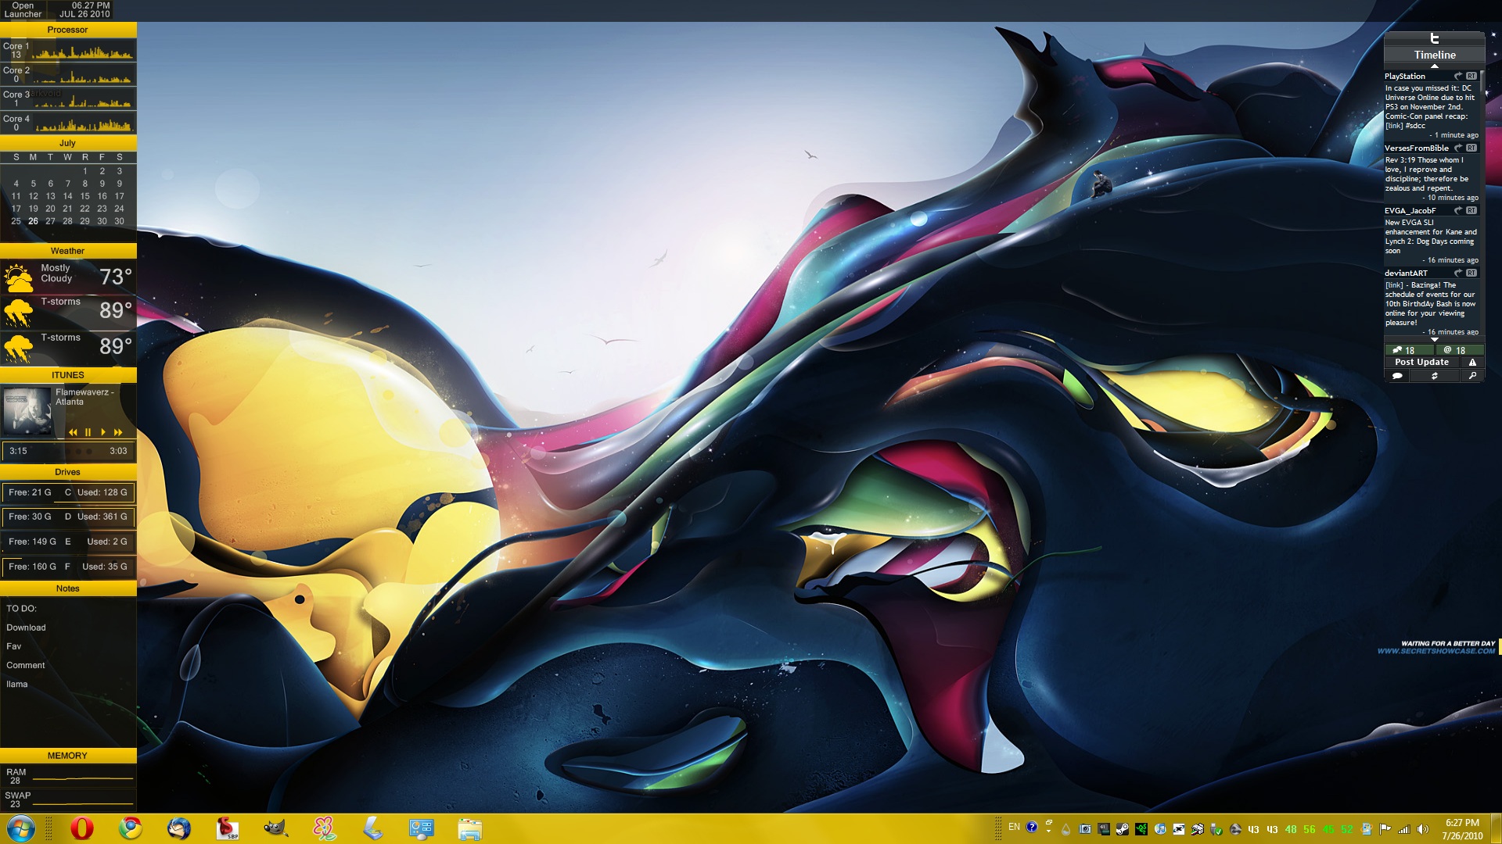This screenshot has height=844, width=1502.
Task: Open Action Center flag tray icon
Action: pos(1385,829)
